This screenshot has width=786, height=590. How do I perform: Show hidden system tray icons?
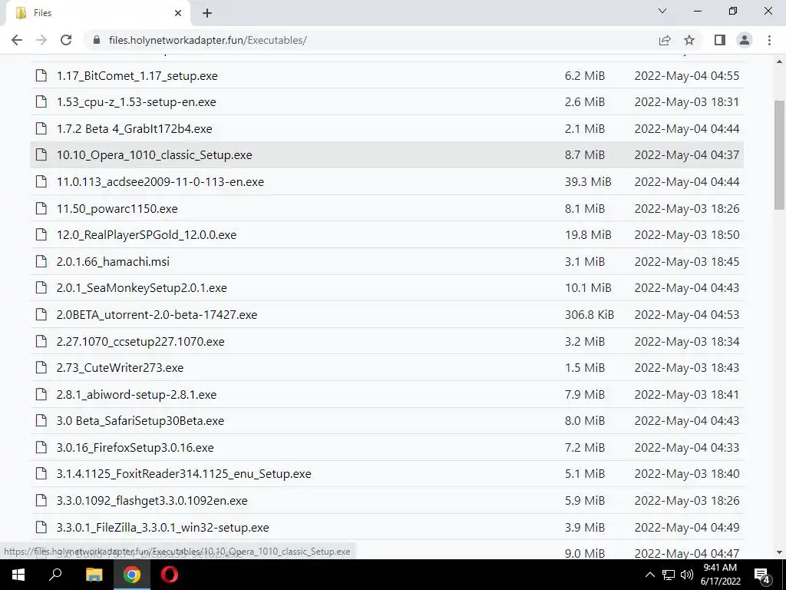[649, 575]
